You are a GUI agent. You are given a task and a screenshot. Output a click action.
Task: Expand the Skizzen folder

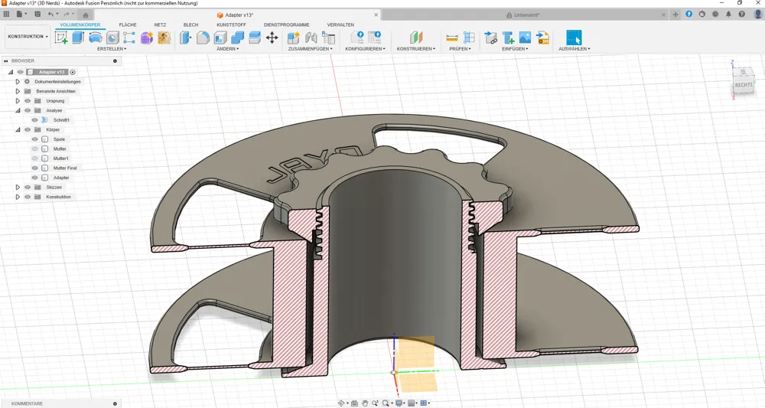pos(18,188)
